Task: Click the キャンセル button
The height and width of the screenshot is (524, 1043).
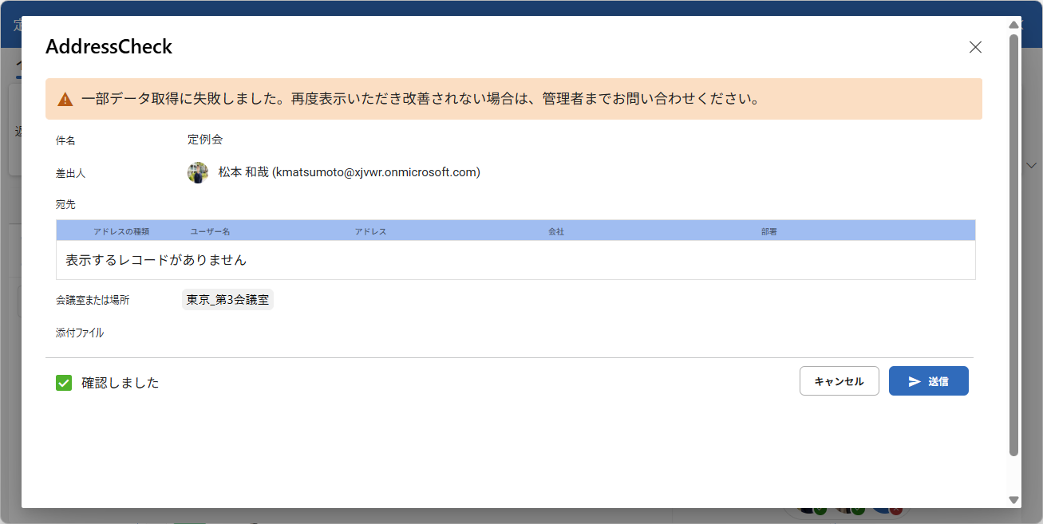Action: click(840, 381)
